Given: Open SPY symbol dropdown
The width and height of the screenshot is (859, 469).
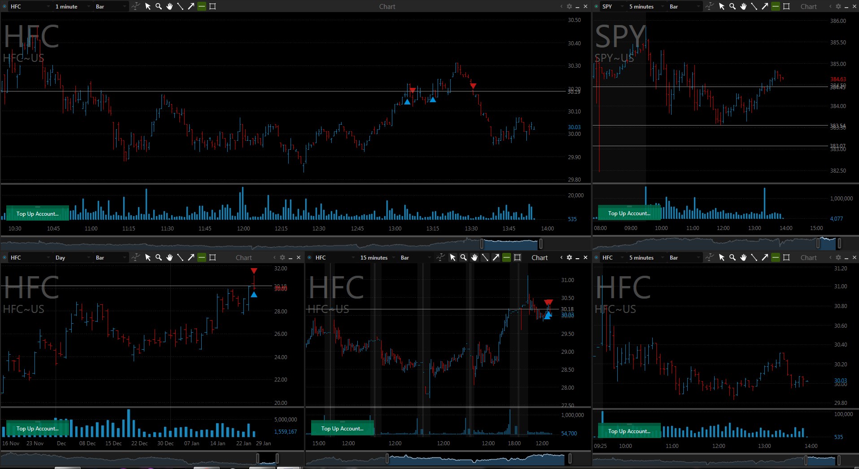Looking at the screenshot, I should tap(612, 6).
